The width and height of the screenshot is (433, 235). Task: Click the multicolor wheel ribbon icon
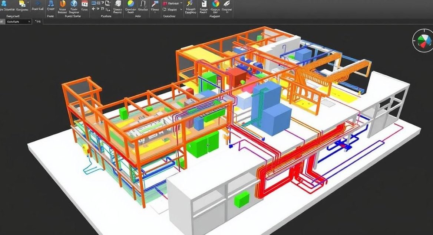coord(216,3)
